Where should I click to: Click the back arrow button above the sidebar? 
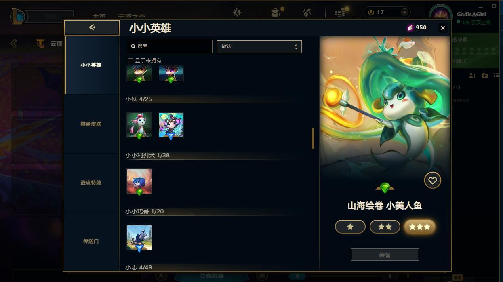click(92, 27)
